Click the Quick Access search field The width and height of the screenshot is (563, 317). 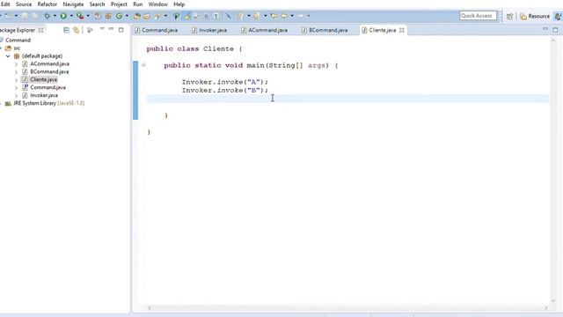pos(478,16)
